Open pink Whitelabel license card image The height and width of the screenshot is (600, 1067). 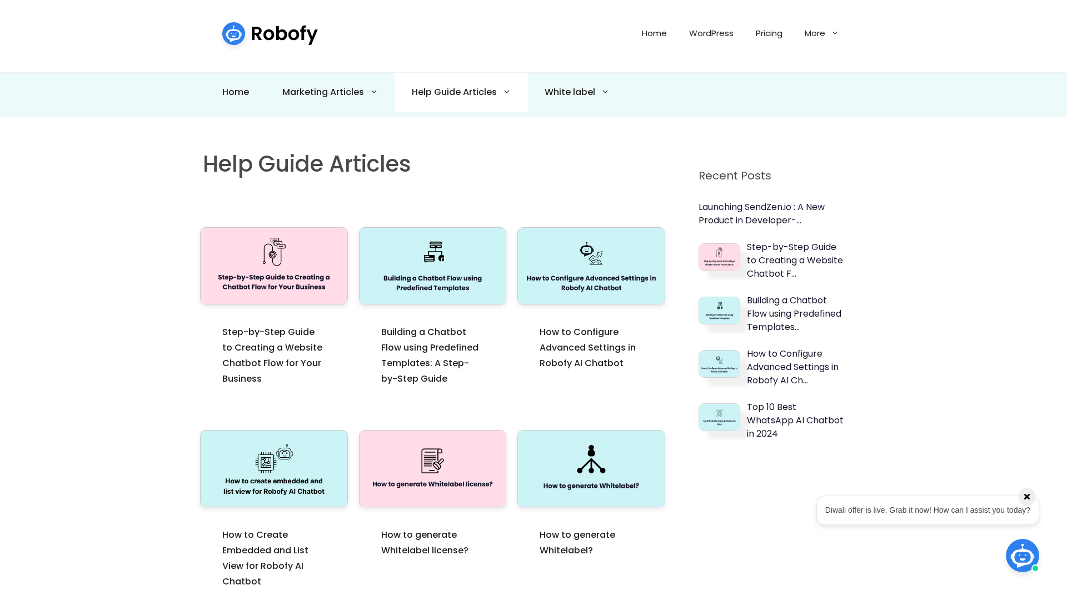point(432,468)
